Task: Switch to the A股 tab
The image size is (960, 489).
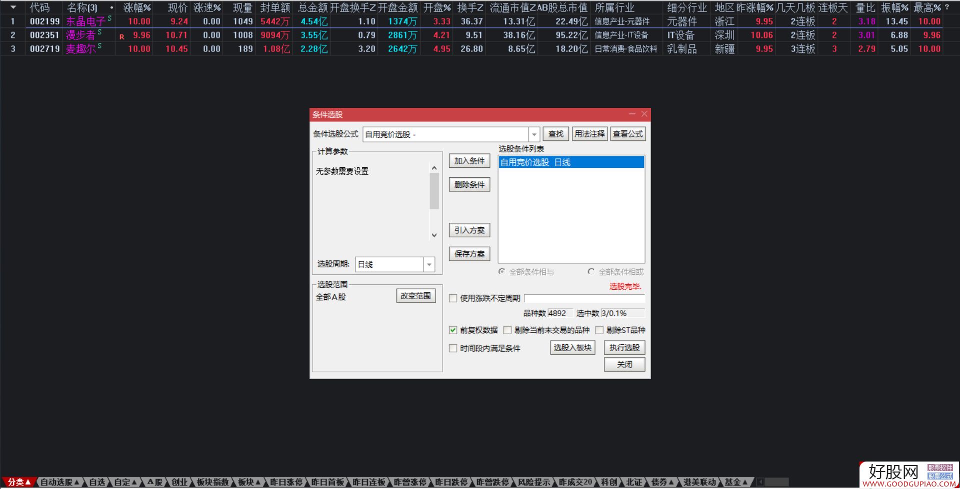Action: pyautogui.click(x=155, y=482)
